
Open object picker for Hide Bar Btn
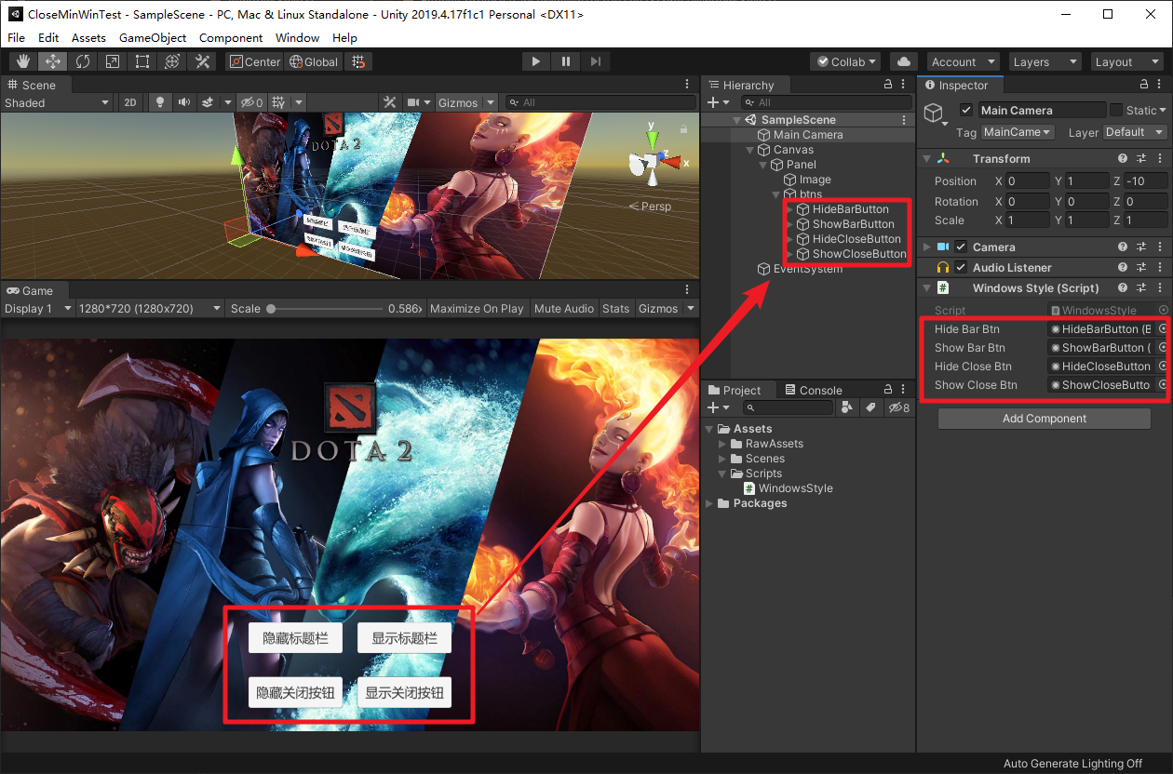coord(1163,329)
